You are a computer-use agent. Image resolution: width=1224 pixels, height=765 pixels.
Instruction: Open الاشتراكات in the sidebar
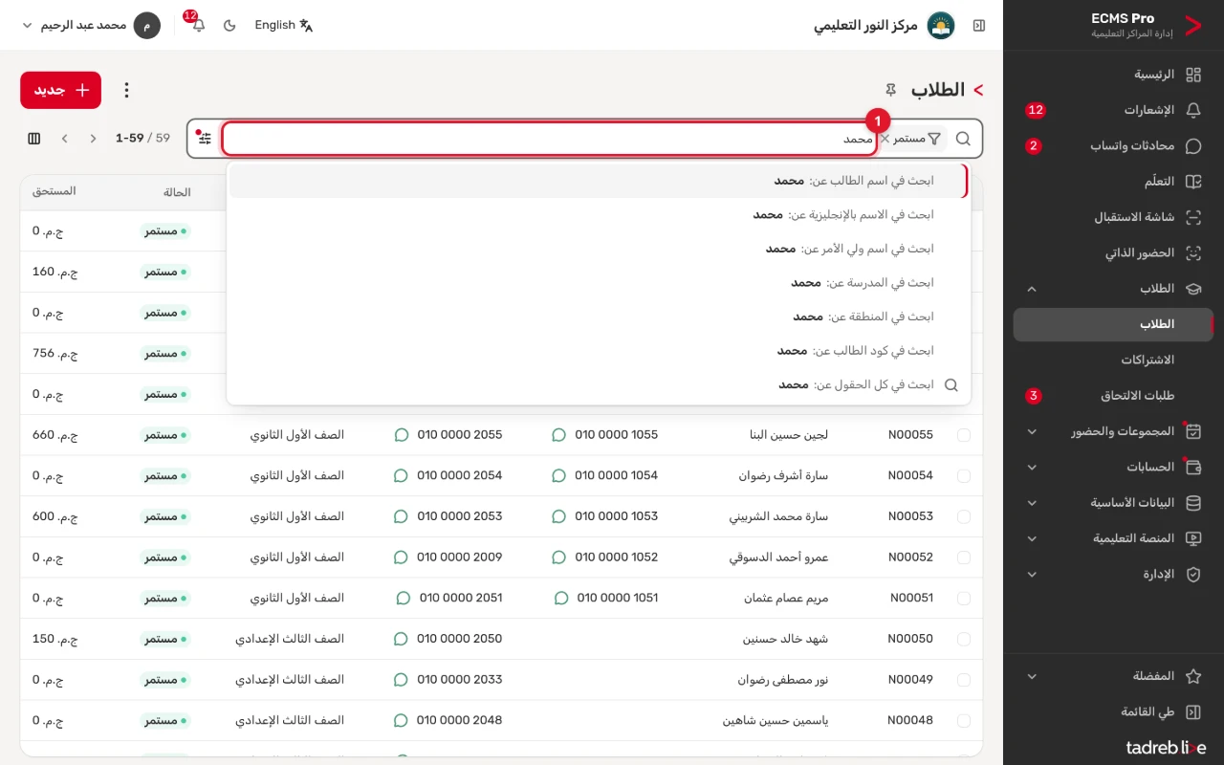point(1113,361)
